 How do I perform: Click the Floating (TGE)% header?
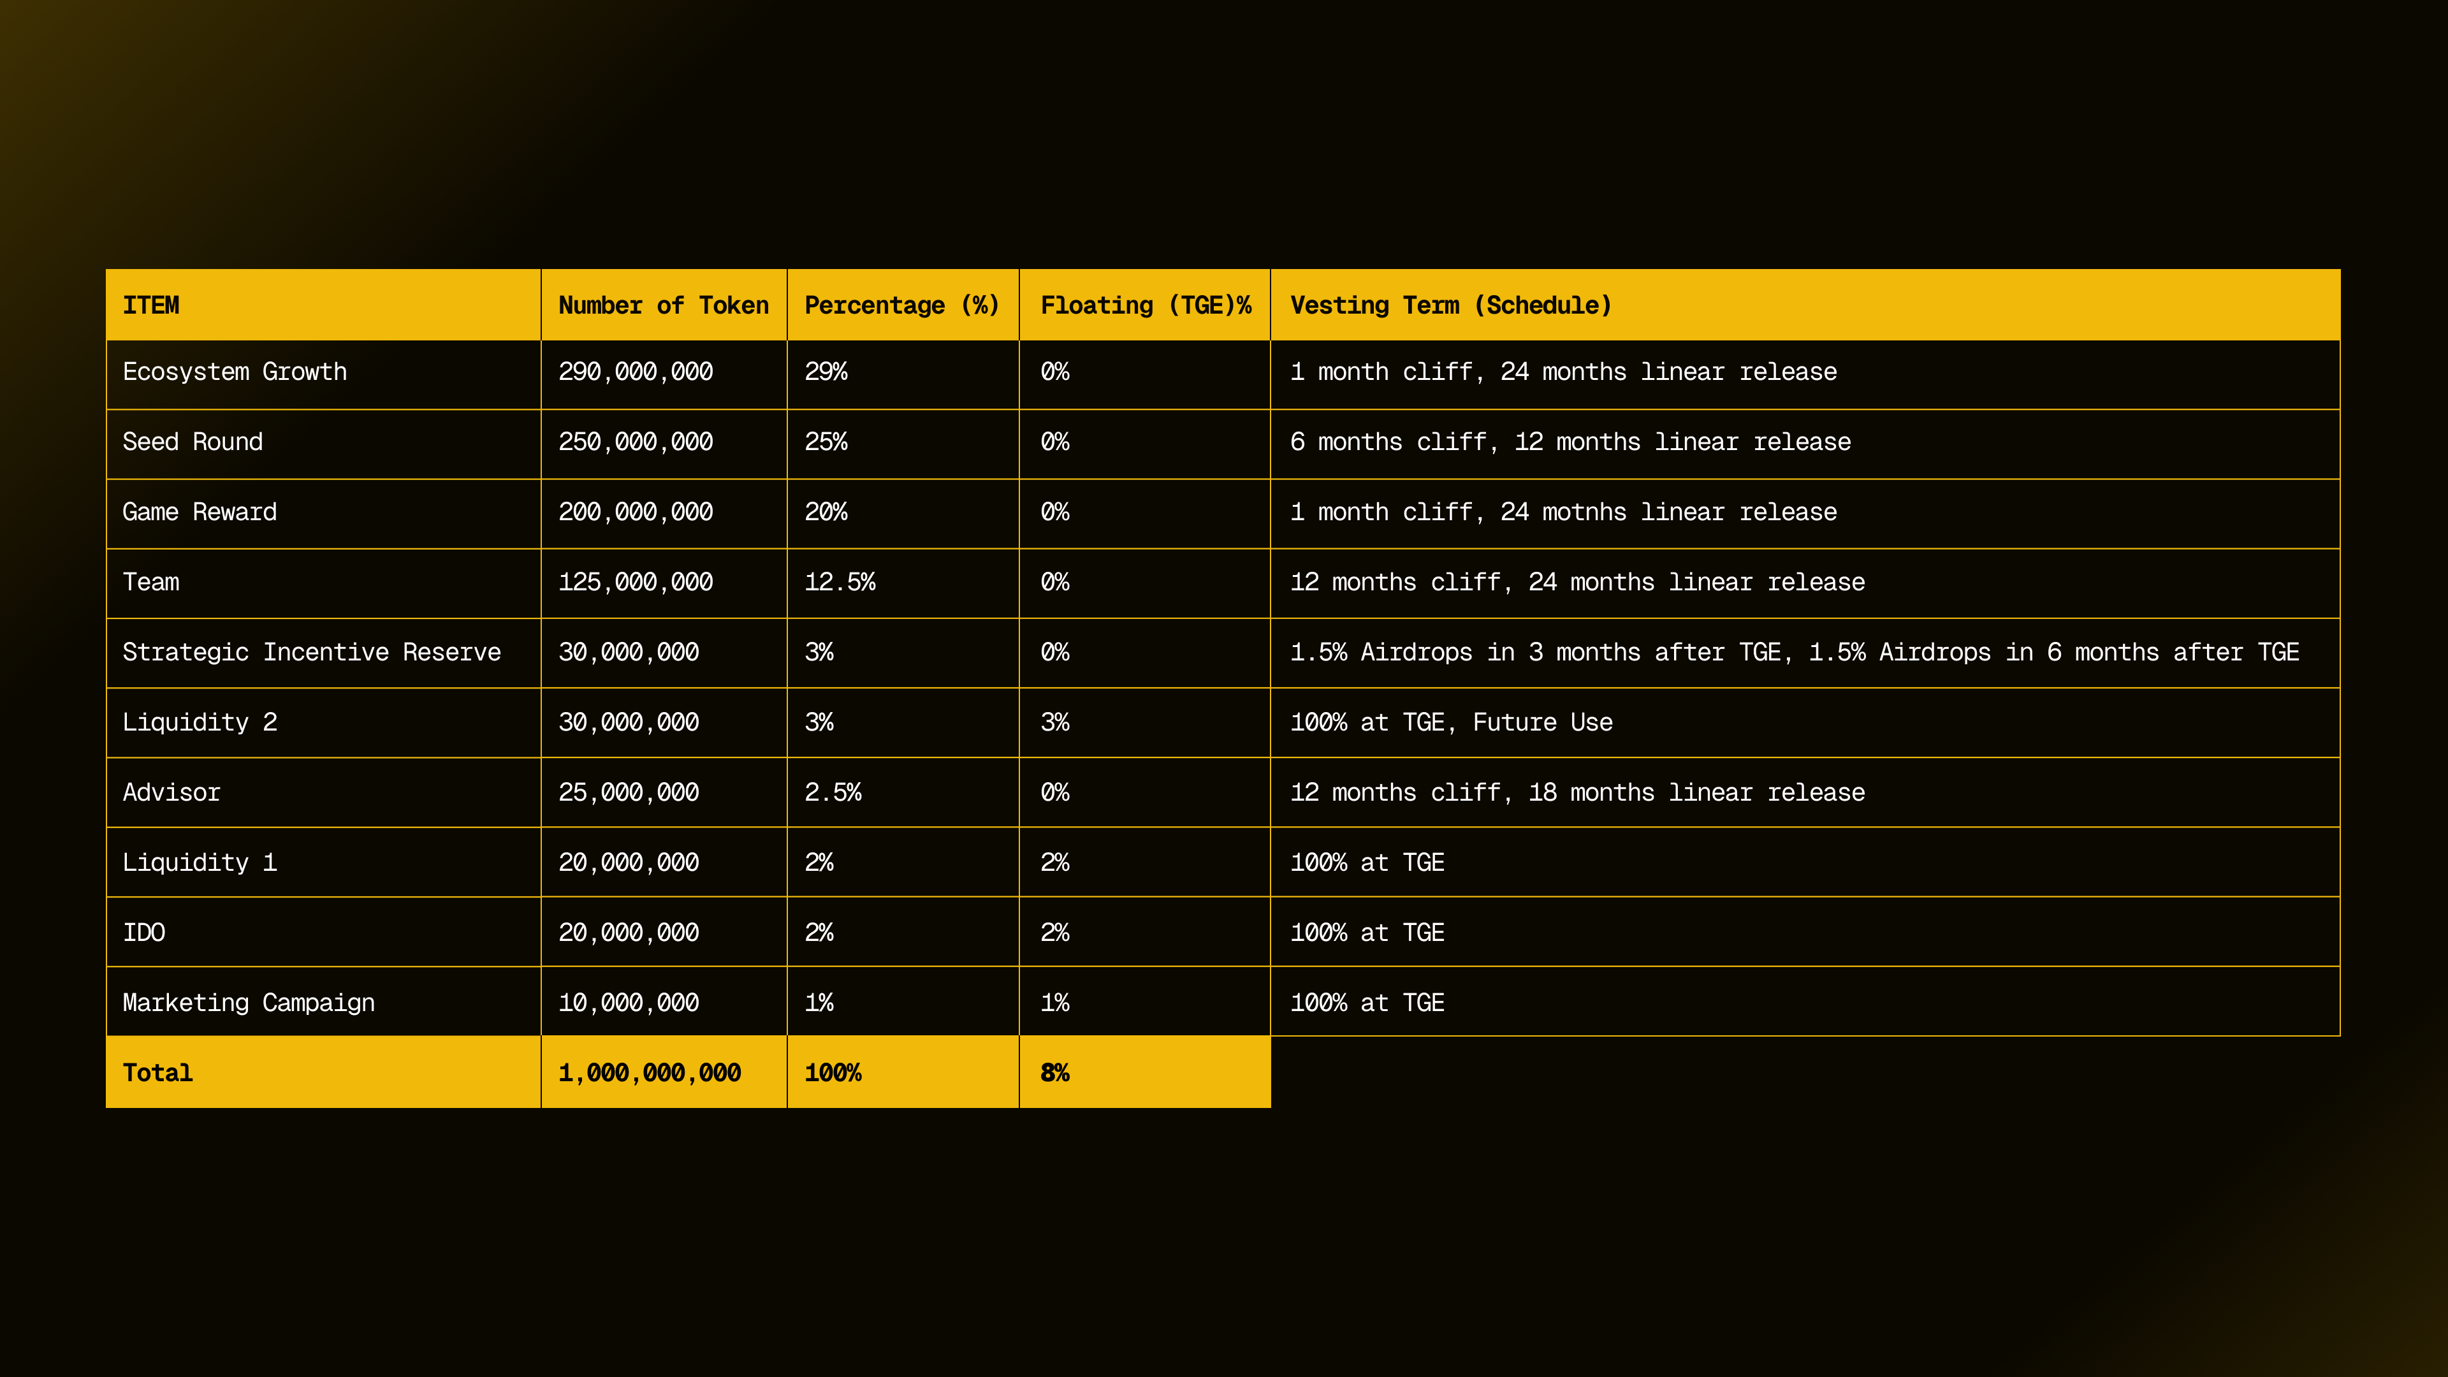pyautogui.click(x=1146, y=305)
